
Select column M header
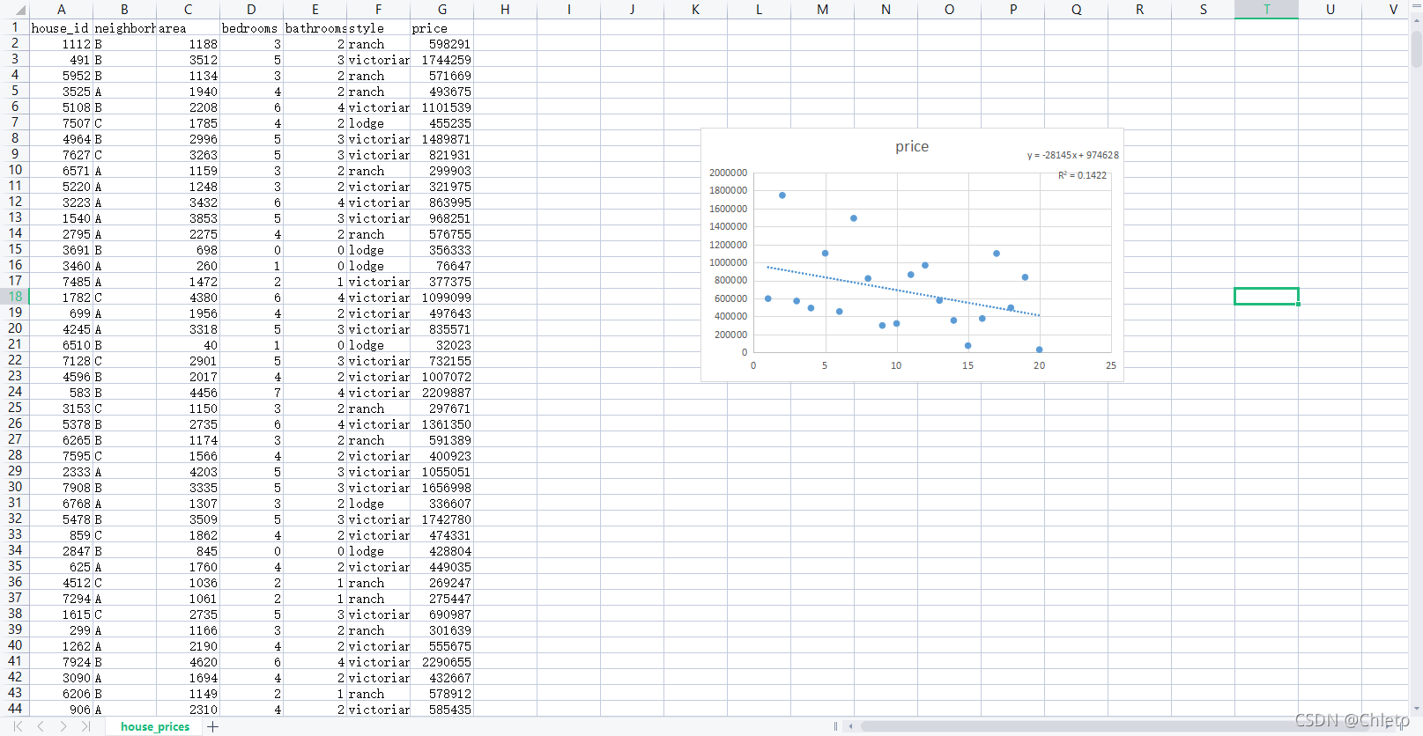pos(822,10)
